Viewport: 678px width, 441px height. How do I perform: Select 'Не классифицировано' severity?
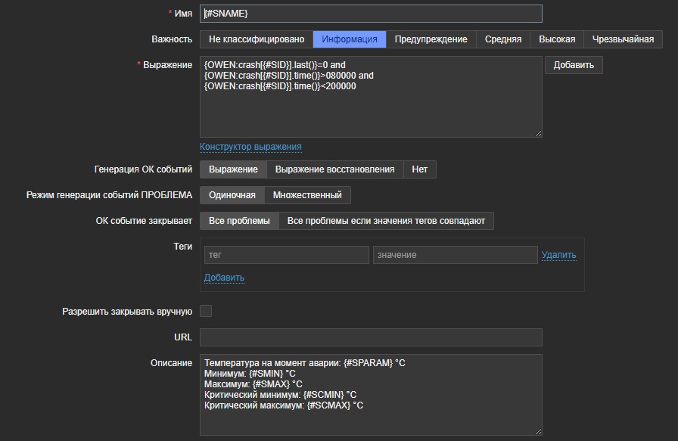[x=257, y=39]
